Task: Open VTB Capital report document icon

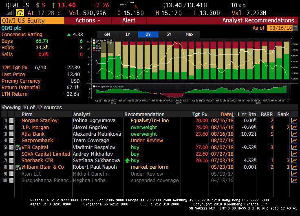Action: pyautogui.click(x=11, y=147)
